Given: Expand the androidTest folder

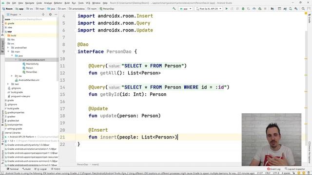Looking at the screenshot, I should (x=8, y=48).
